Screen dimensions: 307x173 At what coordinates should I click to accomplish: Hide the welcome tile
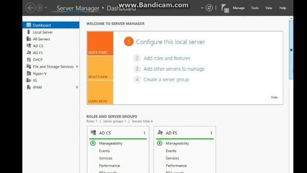click(x=274, y=97)
